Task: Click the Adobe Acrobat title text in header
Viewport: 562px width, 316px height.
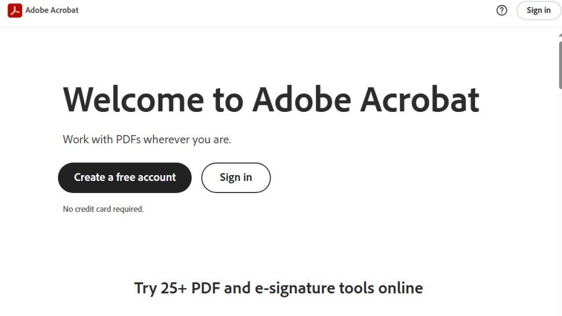Action: [52, 10]
